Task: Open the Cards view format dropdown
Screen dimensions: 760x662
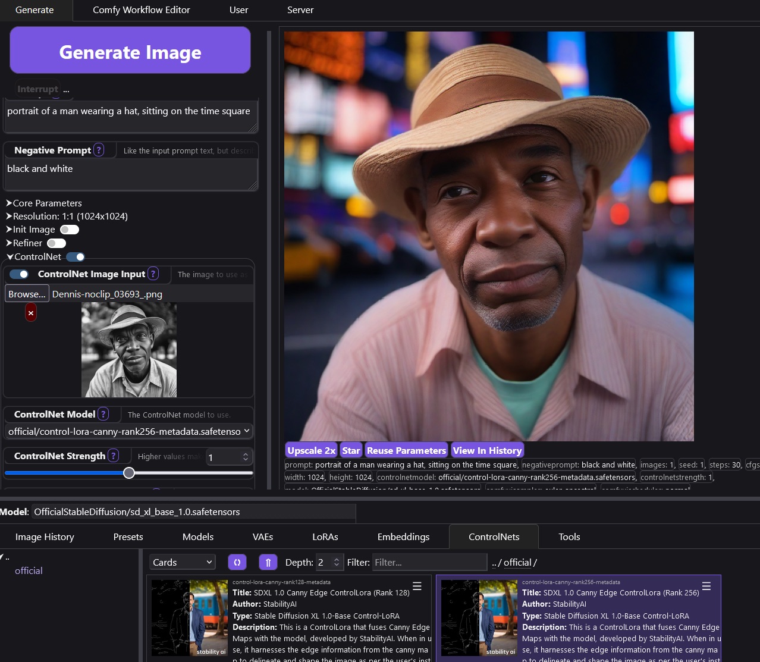Action: tap(182, 562)
